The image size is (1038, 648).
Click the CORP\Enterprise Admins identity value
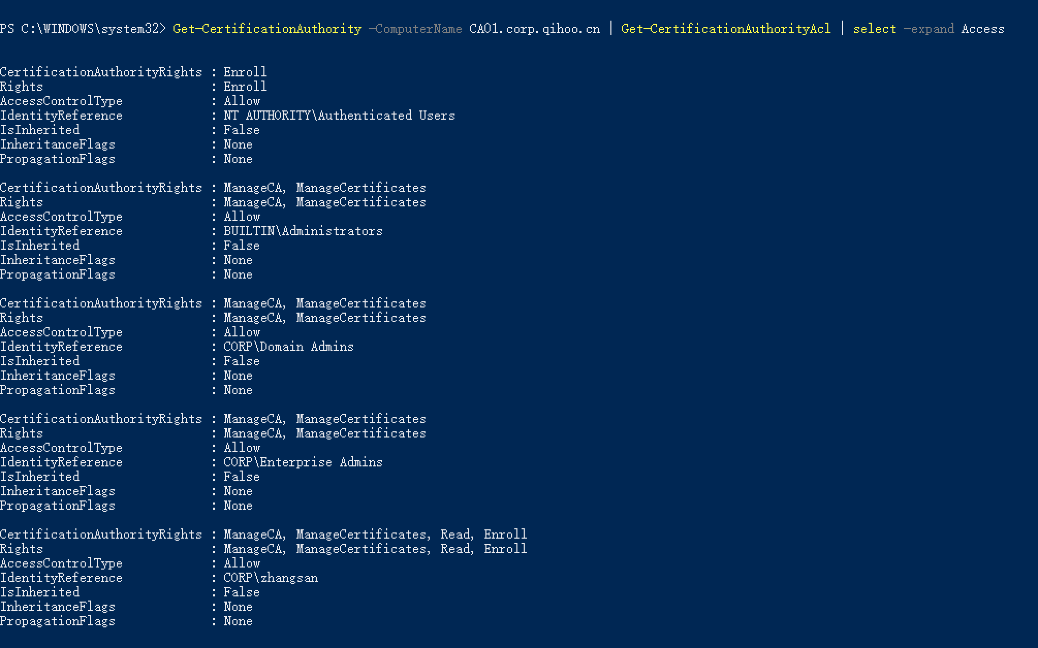coord(303,462)
